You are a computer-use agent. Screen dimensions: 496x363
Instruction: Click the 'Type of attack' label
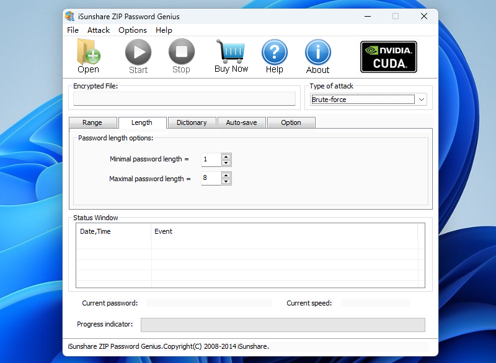(x=331, y=86)
